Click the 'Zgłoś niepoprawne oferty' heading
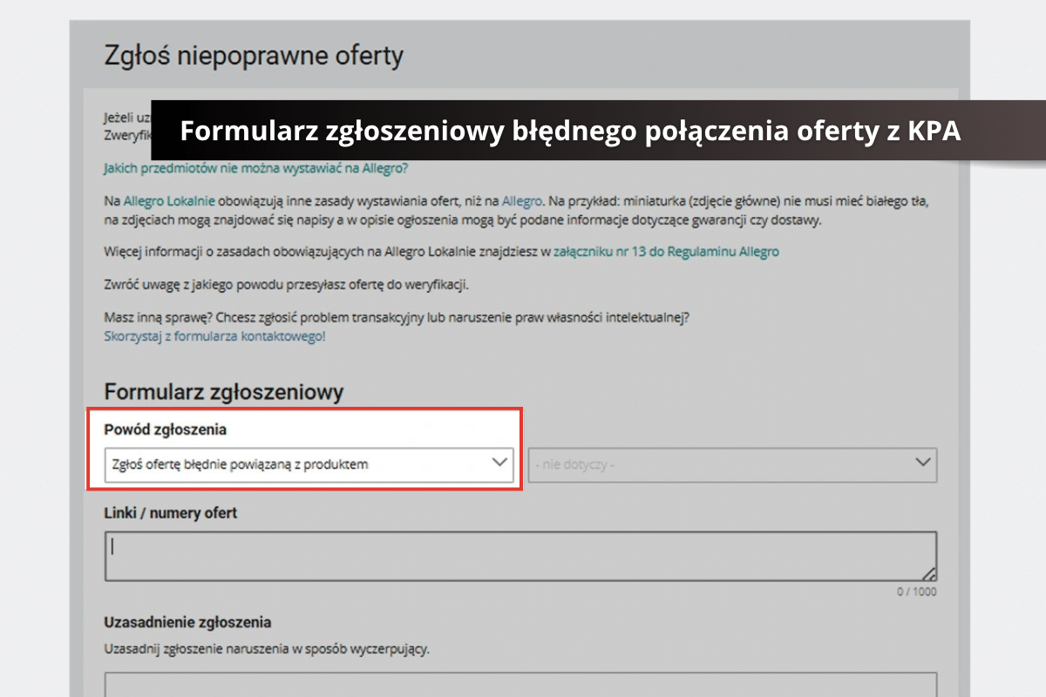The height and width of the screenshot is (697, 1046). 254,56
